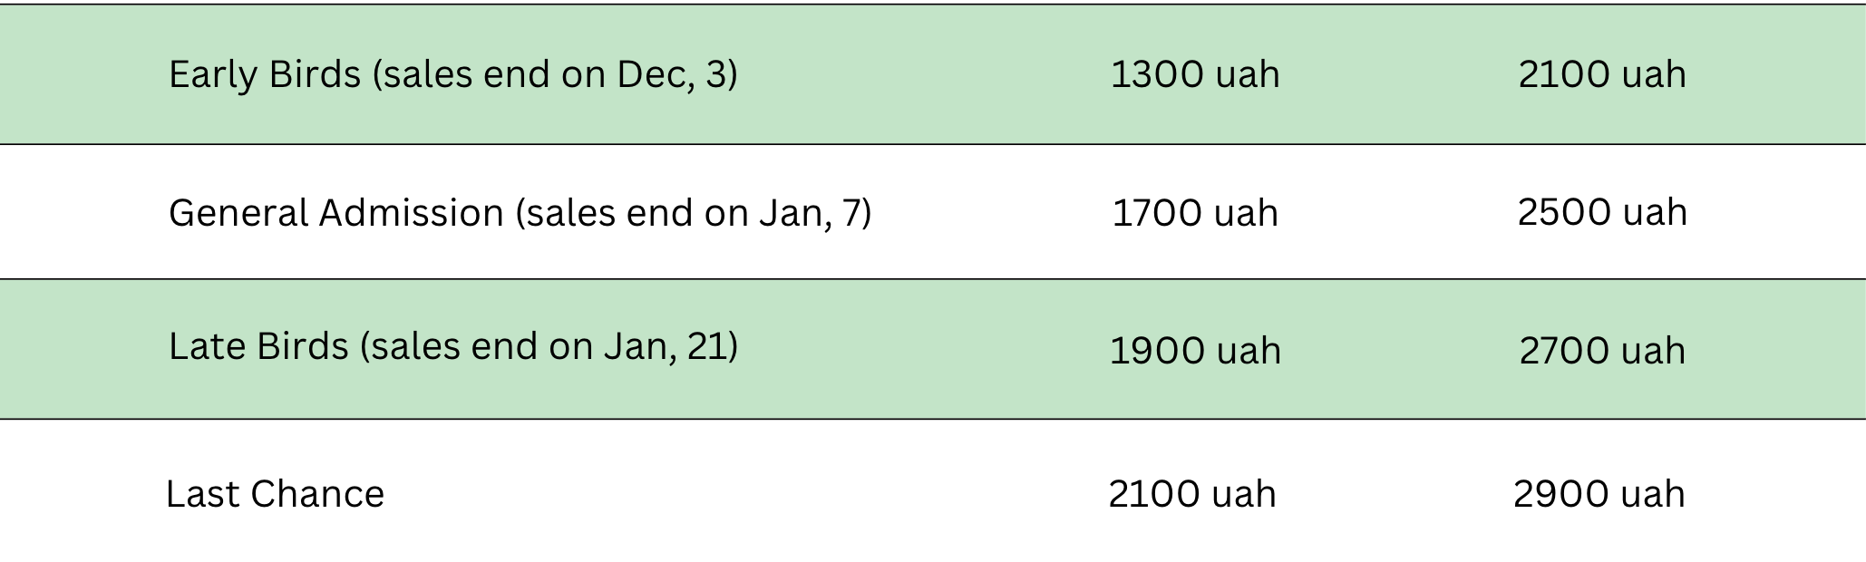Click the Early Birds ticket name
Viewport: 1866px width, 562px height.
pyautogui.click(x=265, y=74)
